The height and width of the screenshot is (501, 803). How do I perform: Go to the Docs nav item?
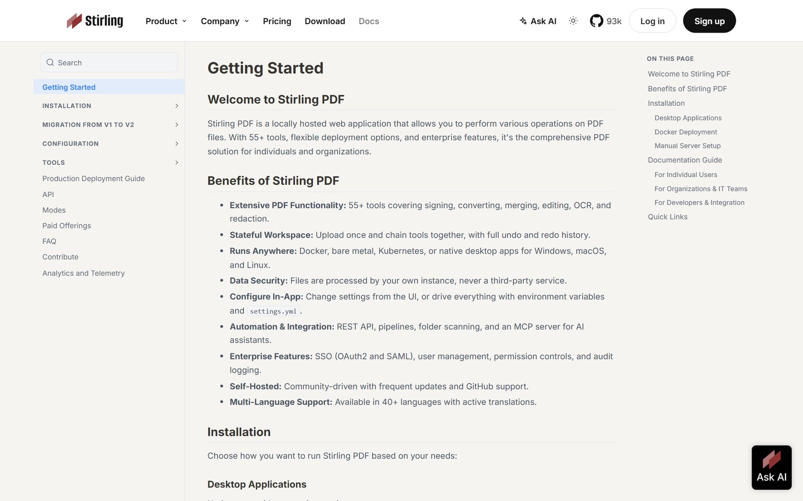point(369,21)
